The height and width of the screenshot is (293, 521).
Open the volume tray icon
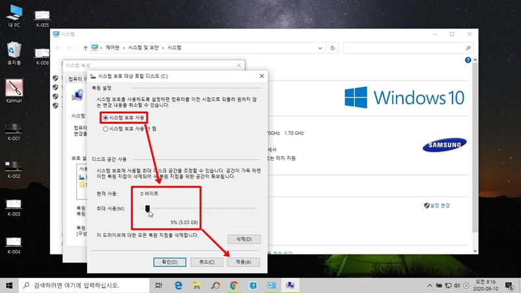pos(457,285)
